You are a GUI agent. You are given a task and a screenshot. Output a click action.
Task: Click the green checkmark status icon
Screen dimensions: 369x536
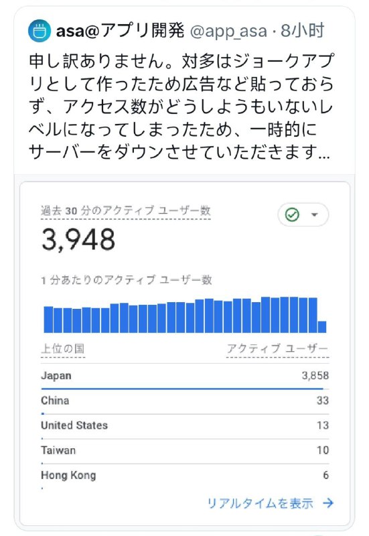point(292,214)
